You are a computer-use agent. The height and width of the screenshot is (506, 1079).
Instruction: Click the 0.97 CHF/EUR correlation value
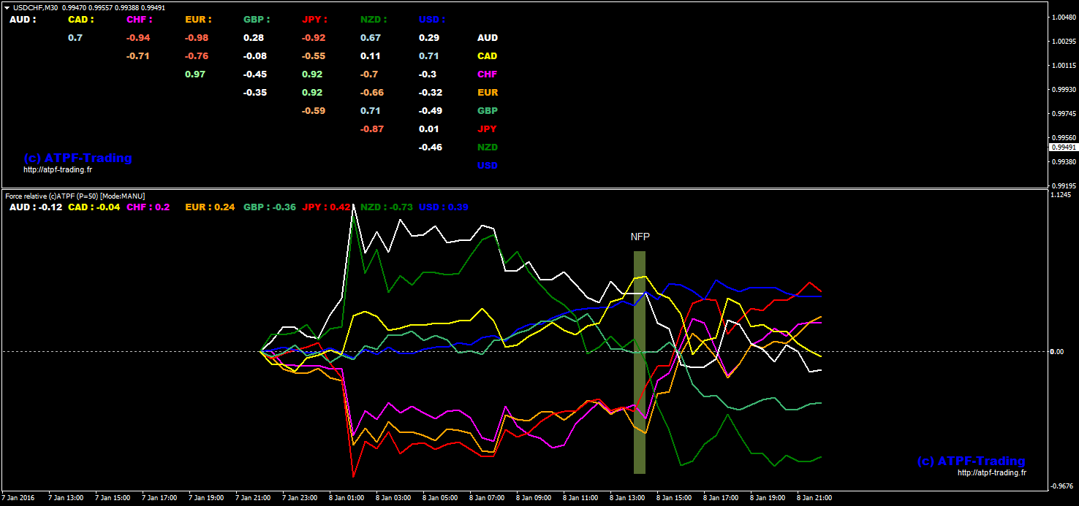pyautogui.click(x=195, y=74)
